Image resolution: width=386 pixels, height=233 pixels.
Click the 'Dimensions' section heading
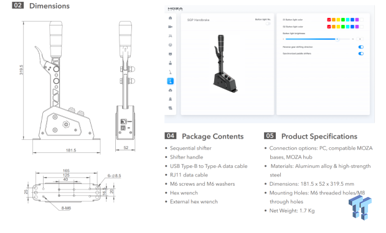(x=49, y=6)
